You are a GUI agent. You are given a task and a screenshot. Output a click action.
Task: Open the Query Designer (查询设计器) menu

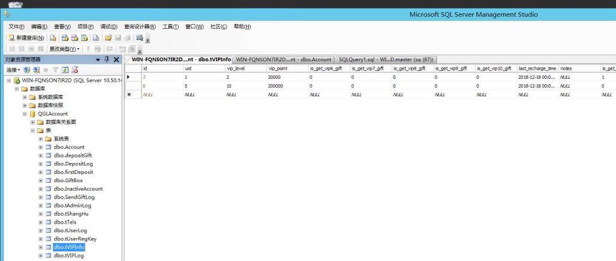coord(140,26)
